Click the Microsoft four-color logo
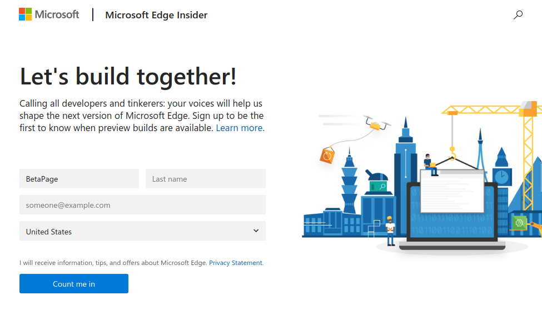Viewport: 542px width, 320px height. [x=25, y=14]
